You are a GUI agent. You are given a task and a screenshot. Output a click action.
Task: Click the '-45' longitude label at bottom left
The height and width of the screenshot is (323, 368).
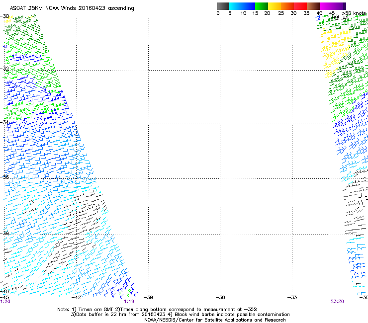[4, 298]
